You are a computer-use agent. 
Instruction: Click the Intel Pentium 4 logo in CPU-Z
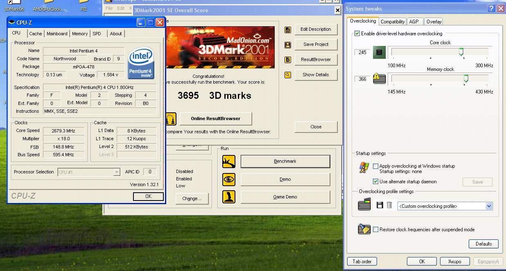pyautogui.click(x=141, y=63)
